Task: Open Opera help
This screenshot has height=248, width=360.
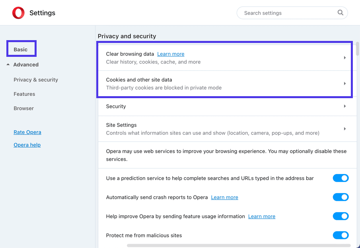Action: [x=27, y=145]
